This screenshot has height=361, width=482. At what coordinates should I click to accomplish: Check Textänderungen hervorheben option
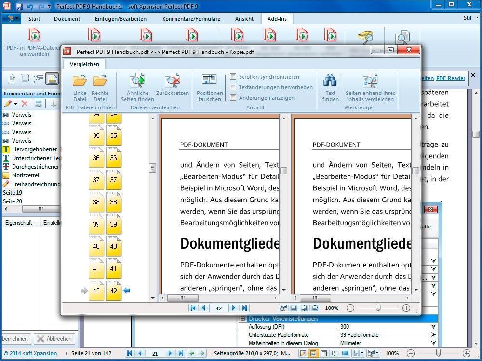pyautogui.click(x=233, y=87)
